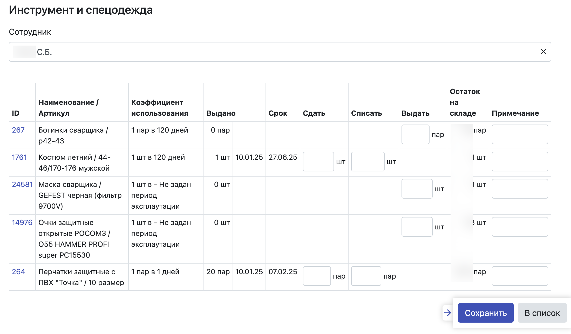Click Примечание field for Ботинки сварщика
The height and width of the screenshot is (334, 571).
pyautogui.click(x=520, y=134)
